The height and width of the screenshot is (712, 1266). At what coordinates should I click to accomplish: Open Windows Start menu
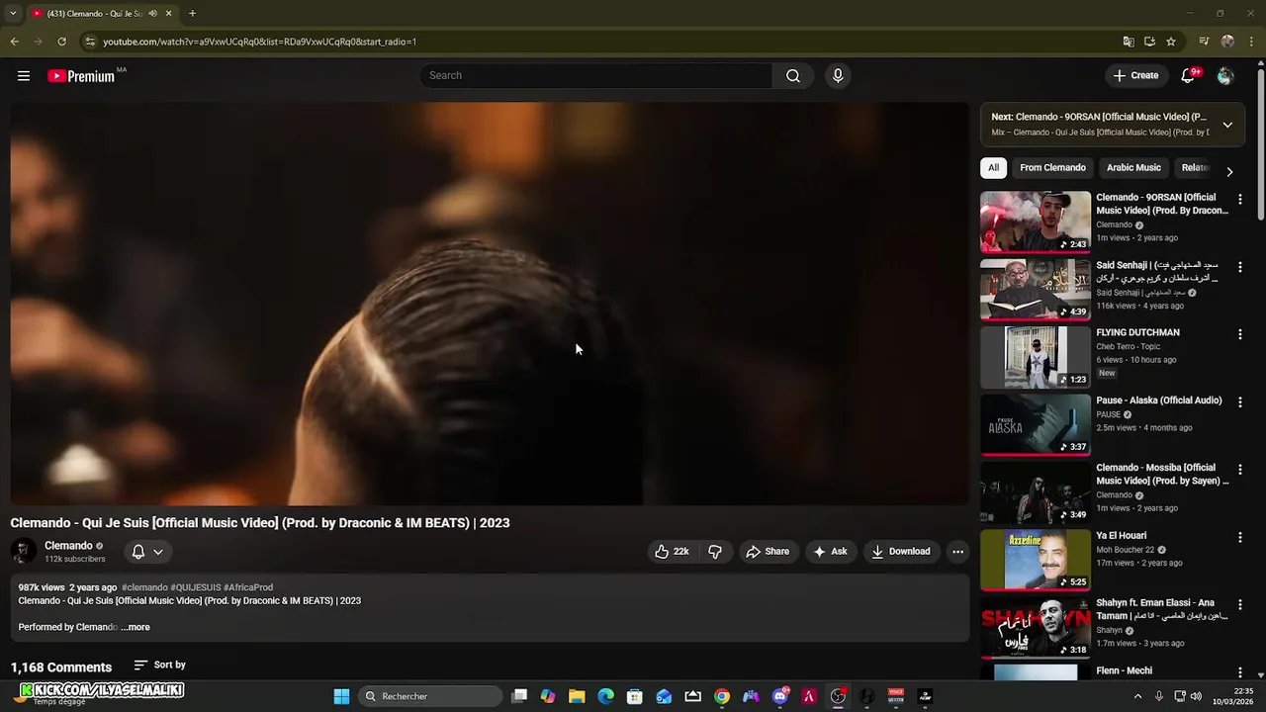341,696
